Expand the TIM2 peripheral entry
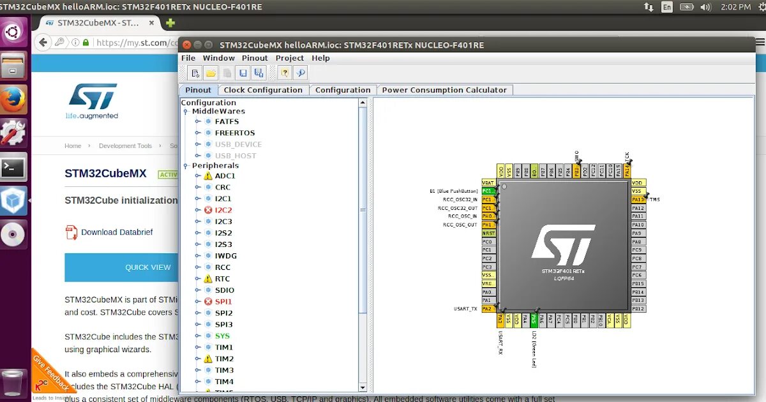766x402 pixels. pos(198,359)
